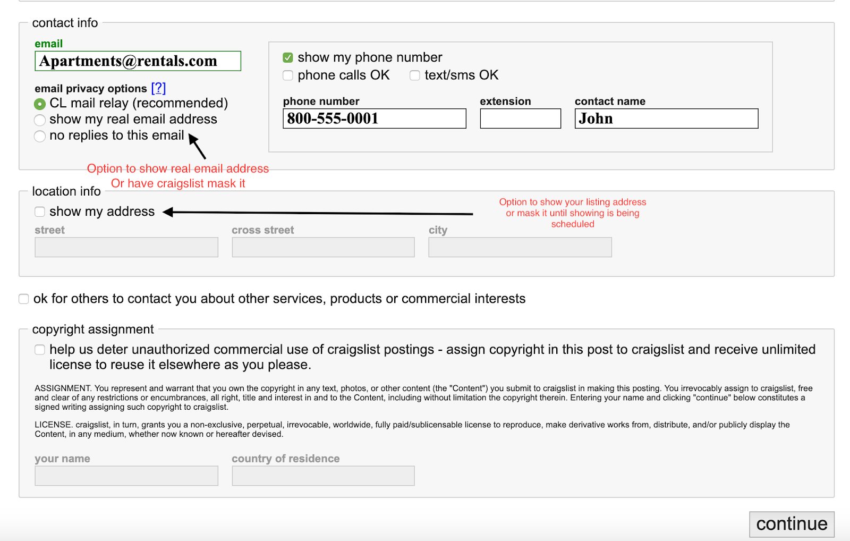Click the cross street input field
Viewport: 850px width, 541px height.
[324, 247]
